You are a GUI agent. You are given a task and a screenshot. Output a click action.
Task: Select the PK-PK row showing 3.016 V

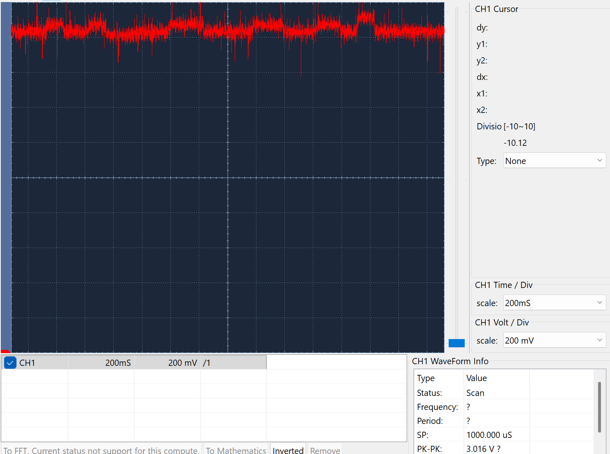[x=483, y=449]
